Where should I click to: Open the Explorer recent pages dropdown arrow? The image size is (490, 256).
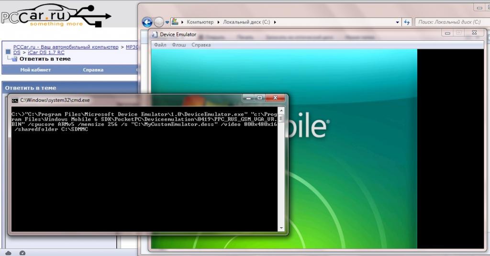(167, 22)
